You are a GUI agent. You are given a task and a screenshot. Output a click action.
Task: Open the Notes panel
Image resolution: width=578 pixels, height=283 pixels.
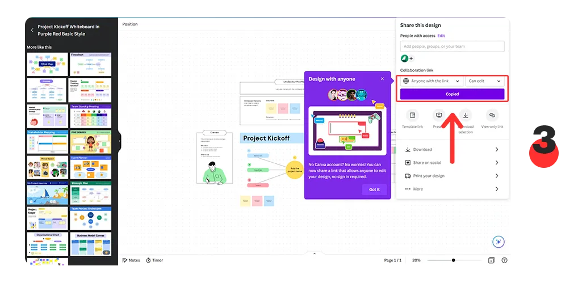tap(131, 260)
